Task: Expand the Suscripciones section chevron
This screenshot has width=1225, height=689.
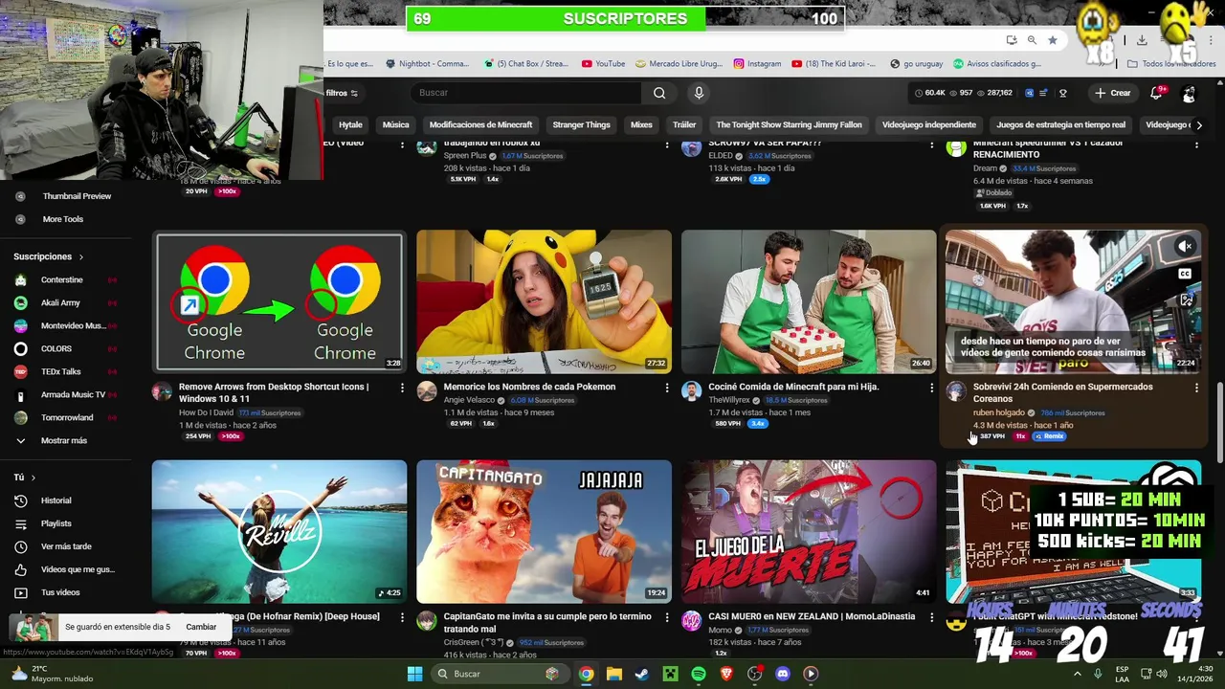Action: (x=81, y=256)
